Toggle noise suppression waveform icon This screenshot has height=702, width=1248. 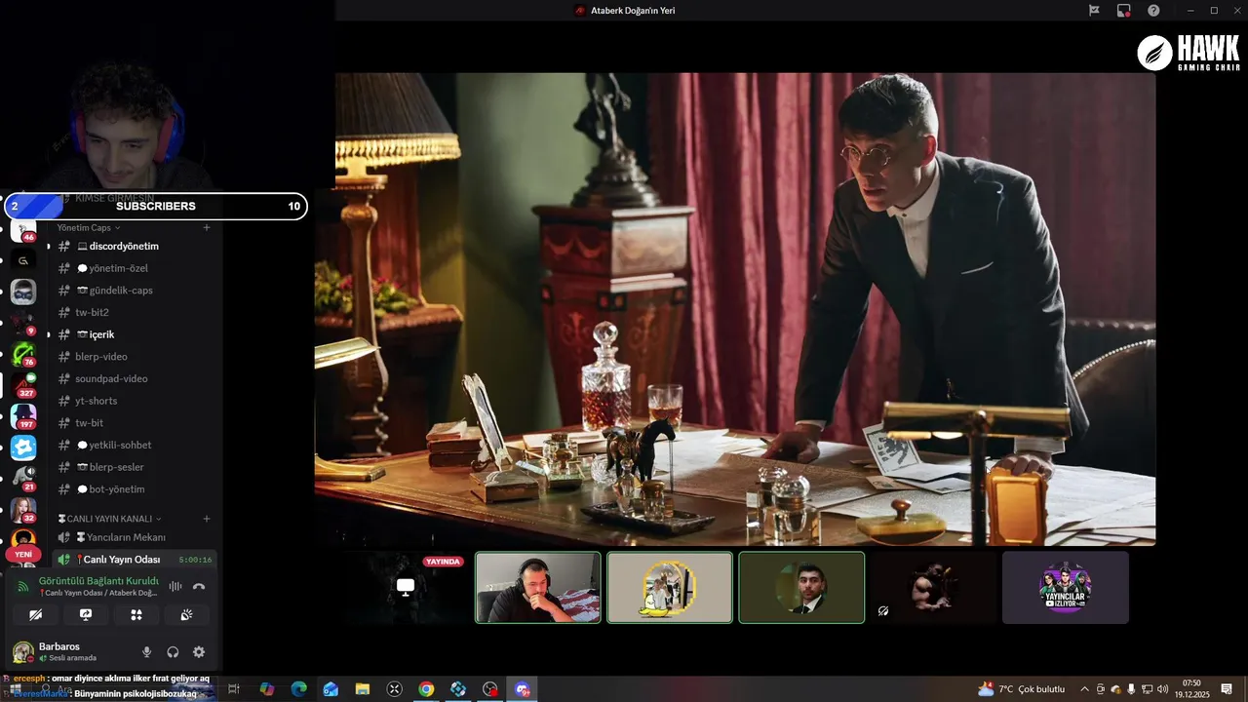click(175, 586)
